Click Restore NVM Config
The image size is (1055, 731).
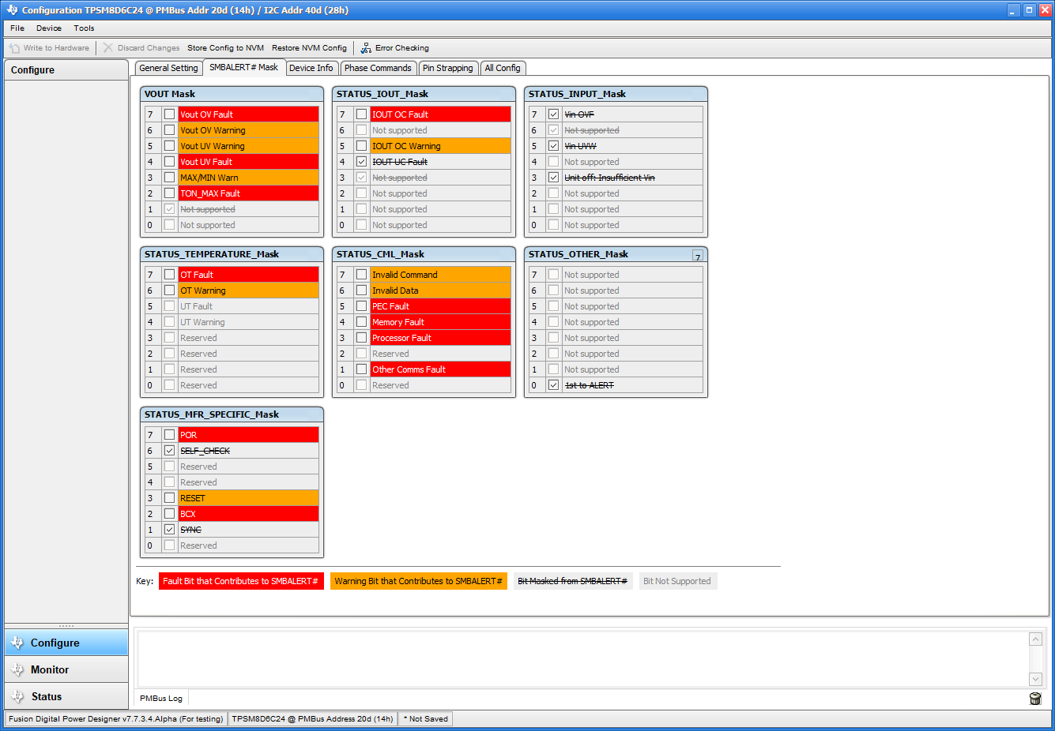(309, 47)
